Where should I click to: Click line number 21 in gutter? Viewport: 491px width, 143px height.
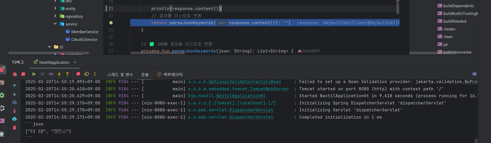coord(111,8)
